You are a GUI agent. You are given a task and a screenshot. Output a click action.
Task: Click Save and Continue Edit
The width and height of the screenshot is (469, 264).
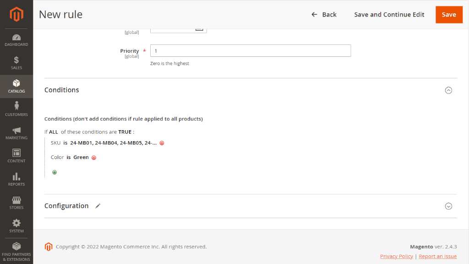(x=389, y=14)
